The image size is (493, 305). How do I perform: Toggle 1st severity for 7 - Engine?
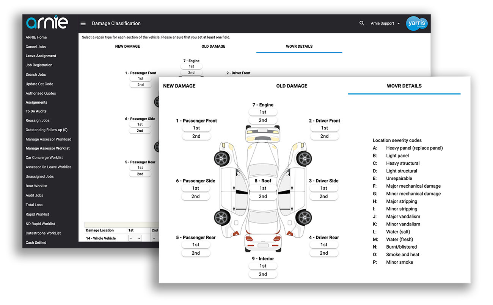click(x=263, y=112)
